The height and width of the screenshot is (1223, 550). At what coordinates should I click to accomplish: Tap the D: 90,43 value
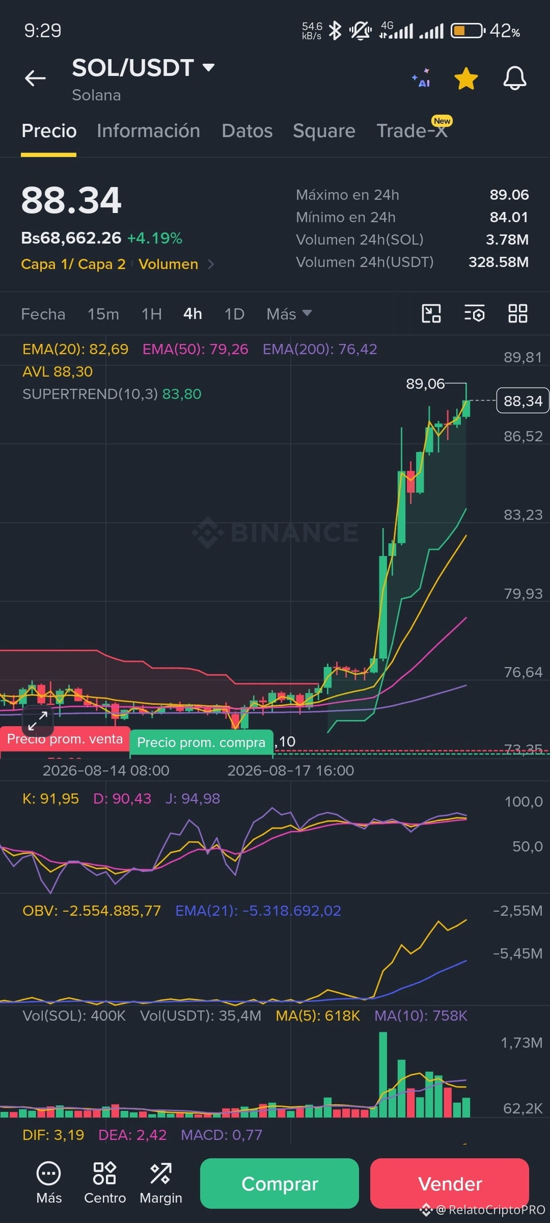tap(122, 799)
